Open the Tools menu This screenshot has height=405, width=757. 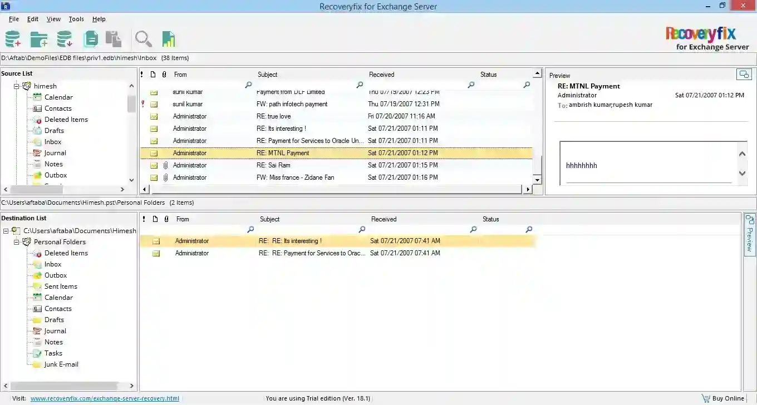[x=76, y=19]
